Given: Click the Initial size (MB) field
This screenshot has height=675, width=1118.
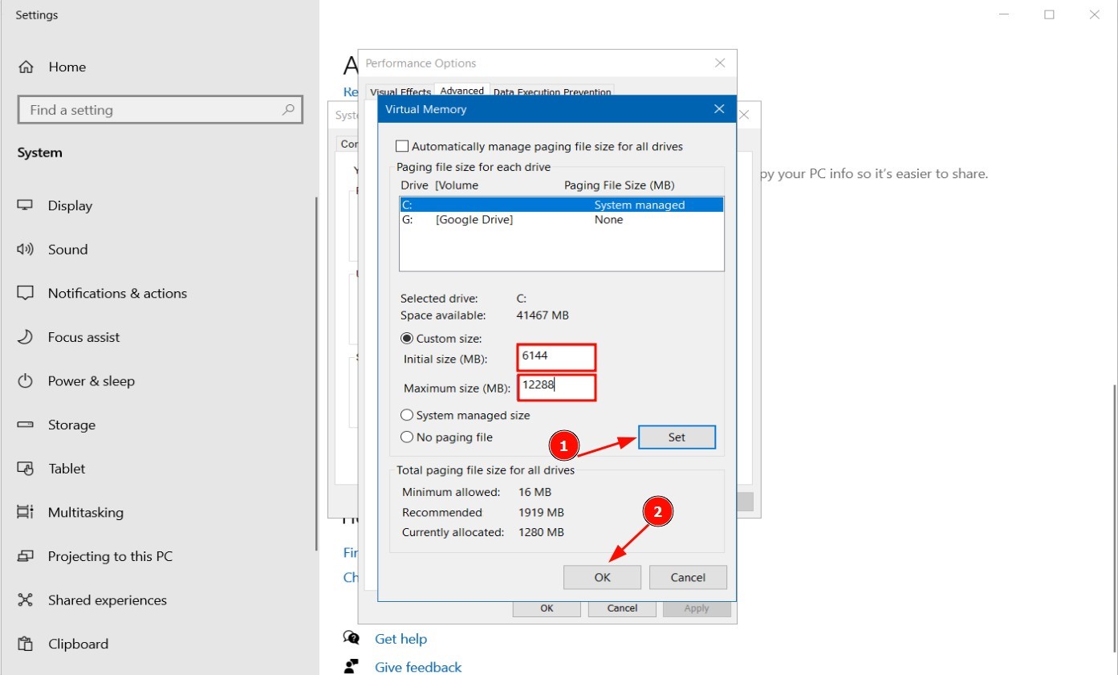Looking at the screenshot, I should [556, 357].
